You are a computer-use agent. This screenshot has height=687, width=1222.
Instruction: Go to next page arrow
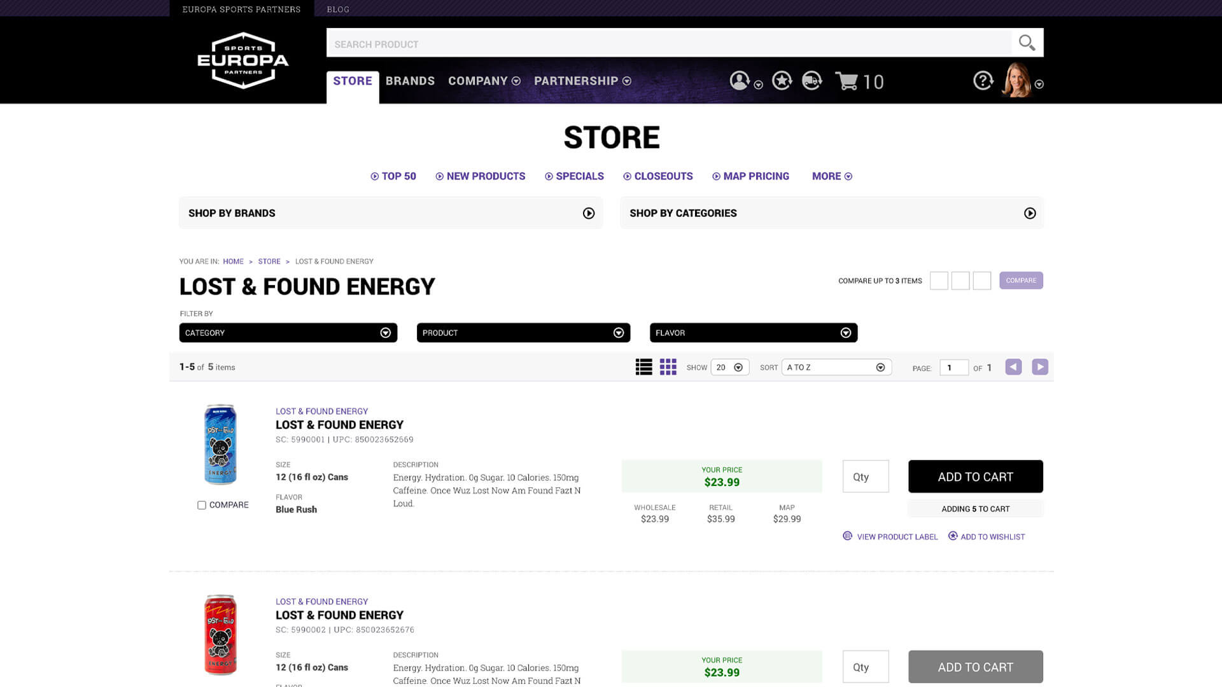[1039, 367]
